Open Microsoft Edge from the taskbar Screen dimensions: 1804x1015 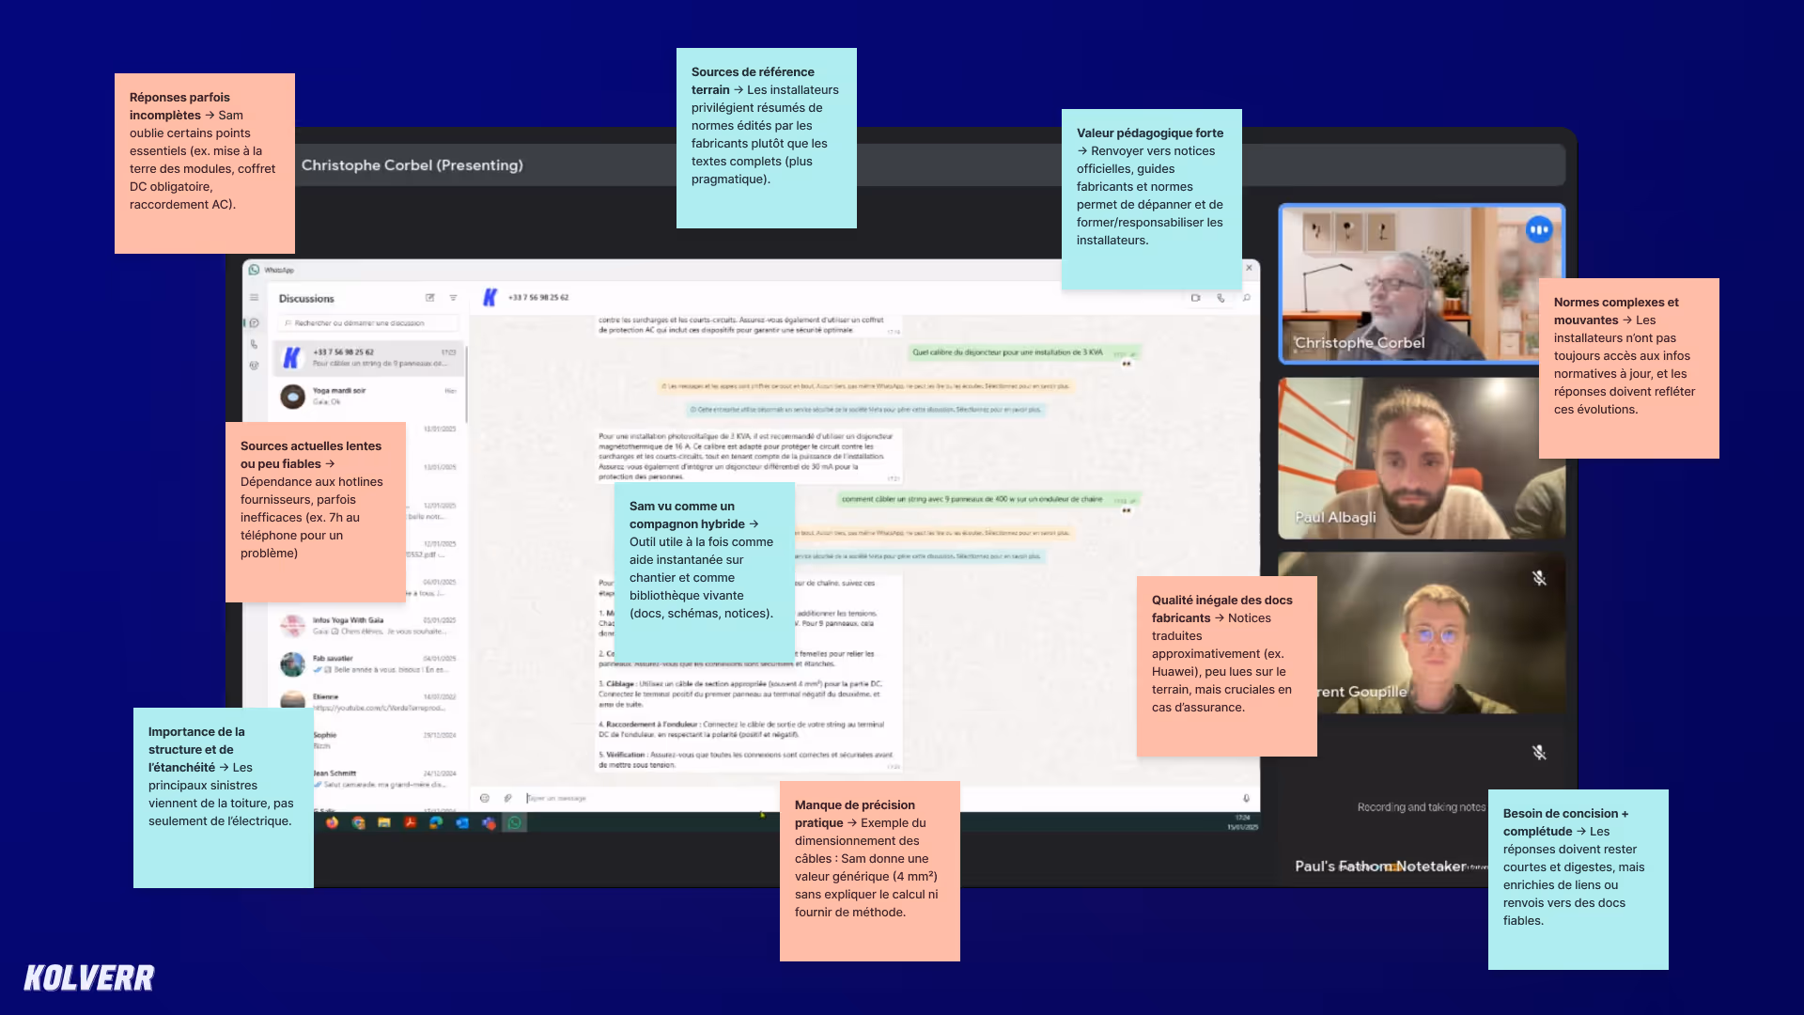[436, 823]
